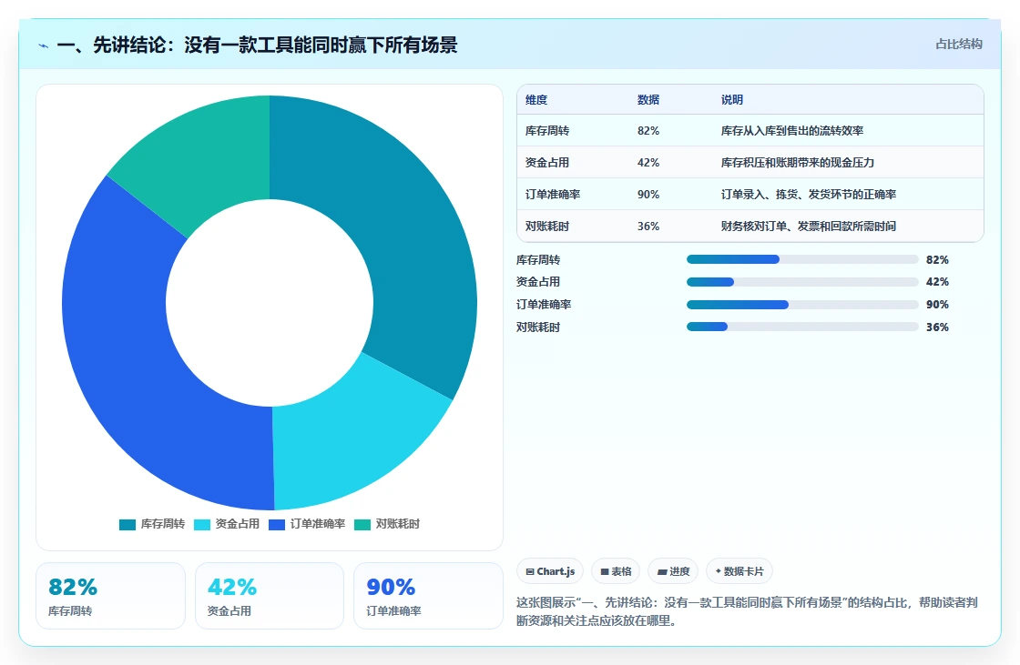Click the 90% 订单准确率 data card
The height and width of the screenshot is (665, 1020).
click(429, 596)
